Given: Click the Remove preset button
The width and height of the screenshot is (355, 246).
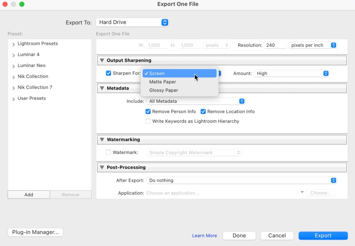Looking at the screenshot, I should click(71, 195).
